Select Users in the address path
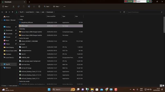 point(38,12)
